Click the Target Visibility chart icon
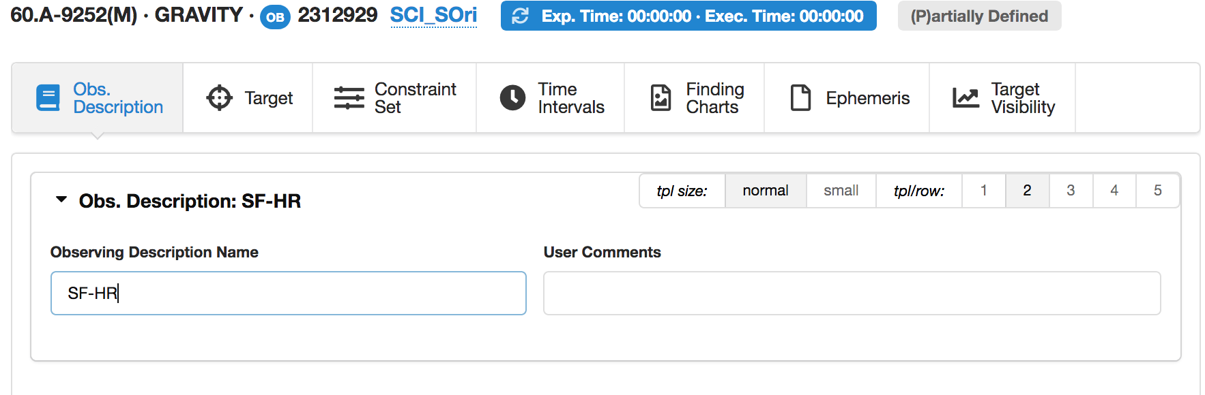The image size is (1205, 395). [966, 98]
